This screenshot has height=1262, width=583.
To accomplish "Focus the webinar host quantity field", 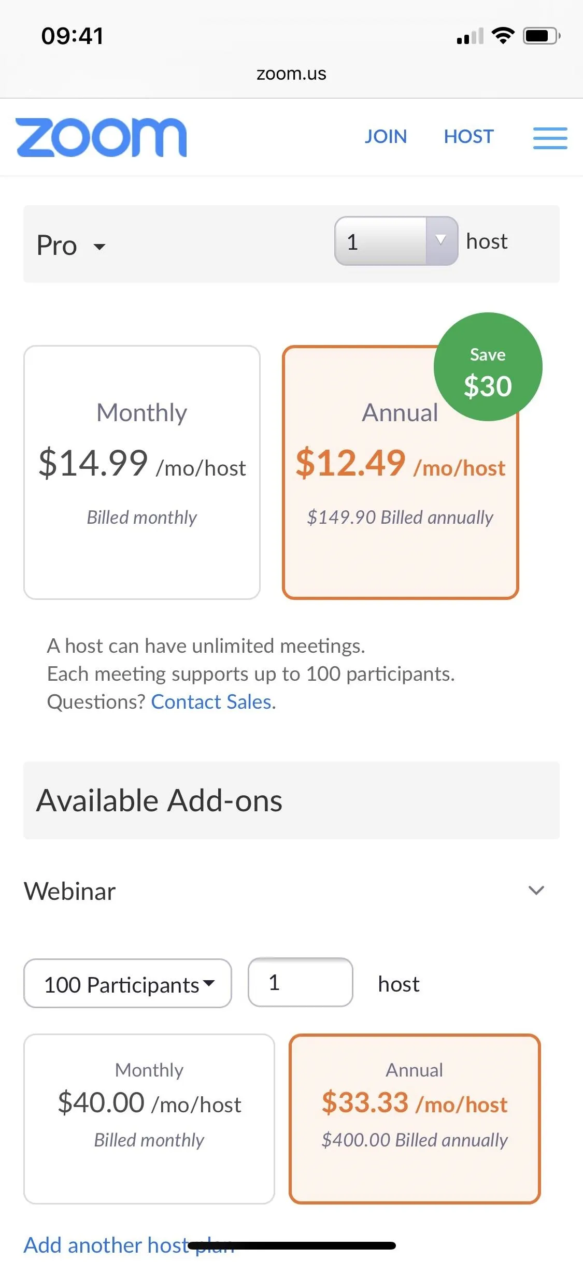I will tap(301, 982).
